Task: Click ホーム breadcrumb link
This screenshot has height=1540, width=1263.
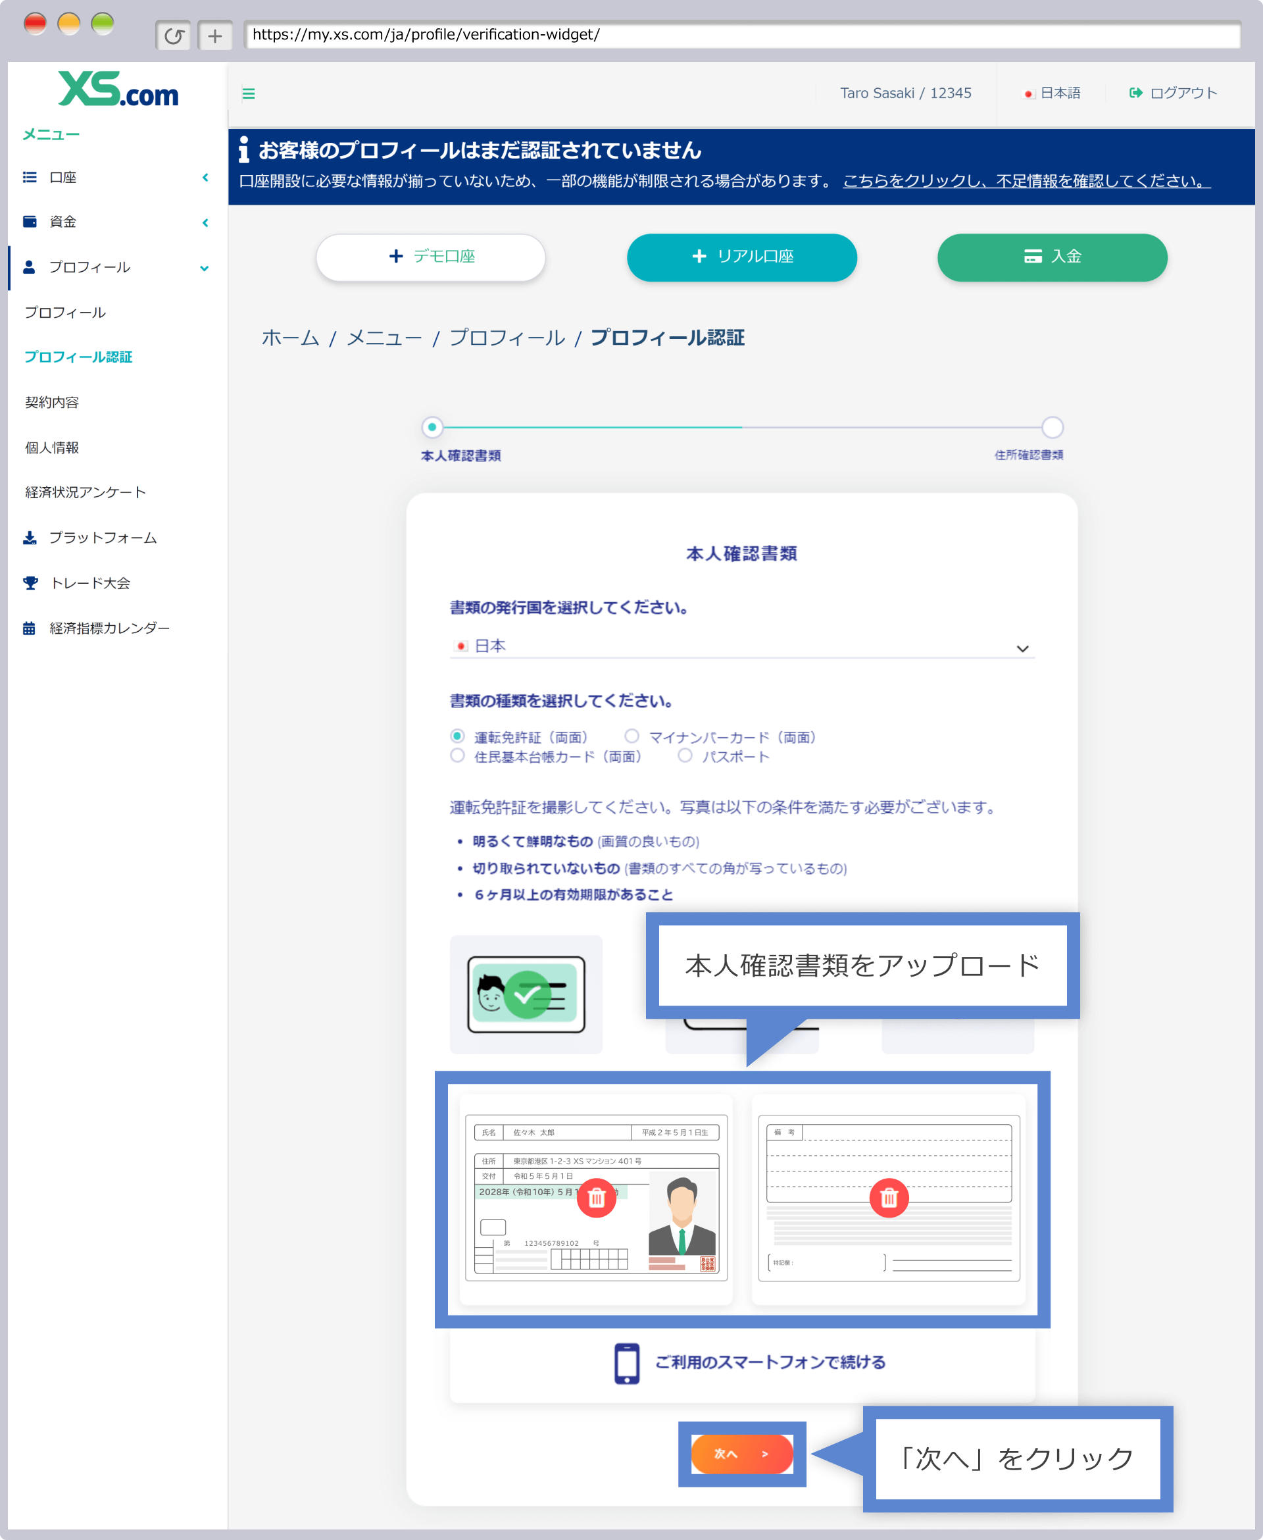Action: 290,338
